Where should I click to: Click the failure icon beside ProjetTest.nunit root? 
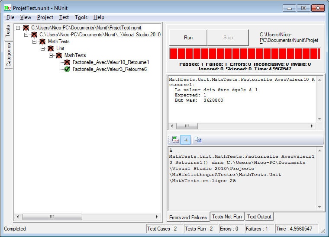click(x=26, y=28)
